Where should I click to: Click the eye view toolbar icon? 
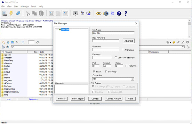[x=99, y=13]
